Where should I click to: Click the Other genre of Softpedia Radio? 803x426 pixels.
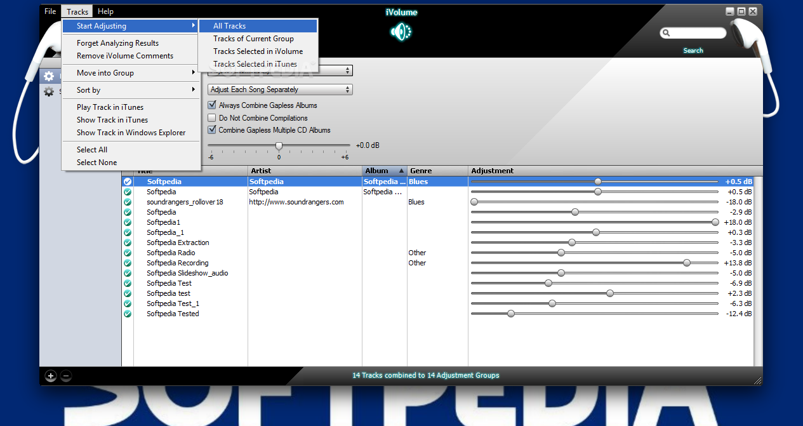(417, 253)
